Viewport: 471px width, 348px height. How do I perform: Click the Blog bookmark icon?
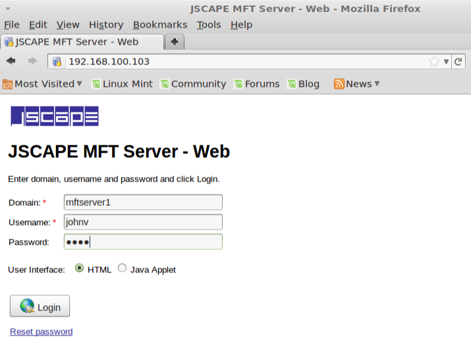tap(292, 84)
